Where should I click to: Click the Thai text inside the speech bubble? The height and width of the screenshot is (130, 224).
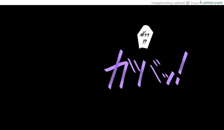pos(145,35)
